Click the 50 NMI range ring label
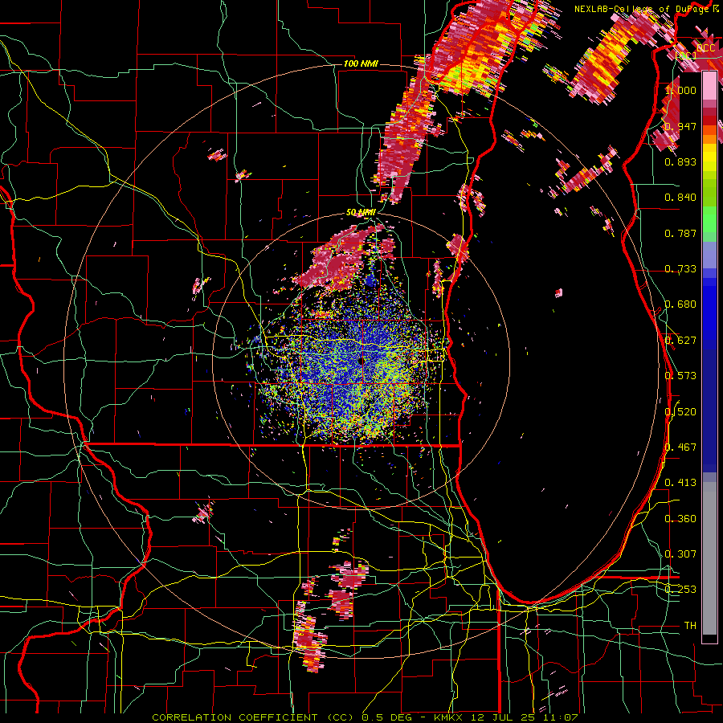 [x=361, y=212]
